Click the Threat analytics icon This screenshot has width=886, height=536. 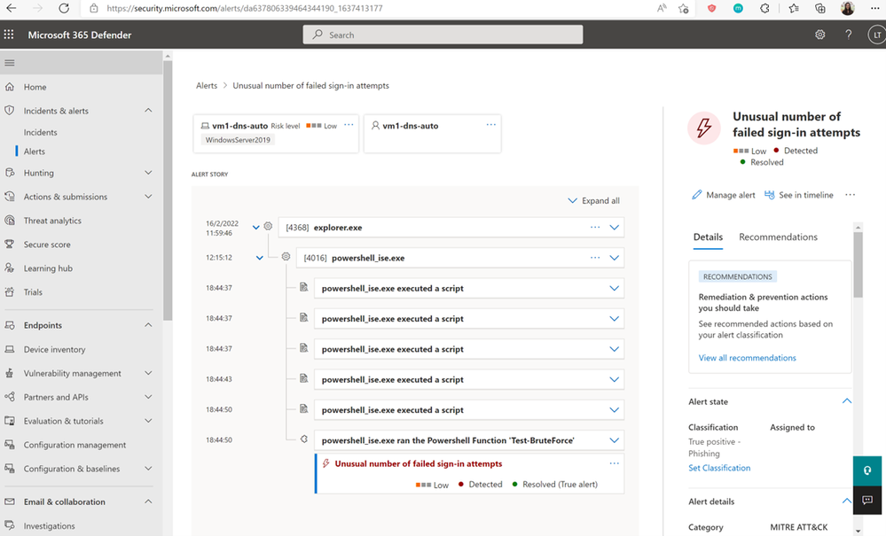pos(10,221)
